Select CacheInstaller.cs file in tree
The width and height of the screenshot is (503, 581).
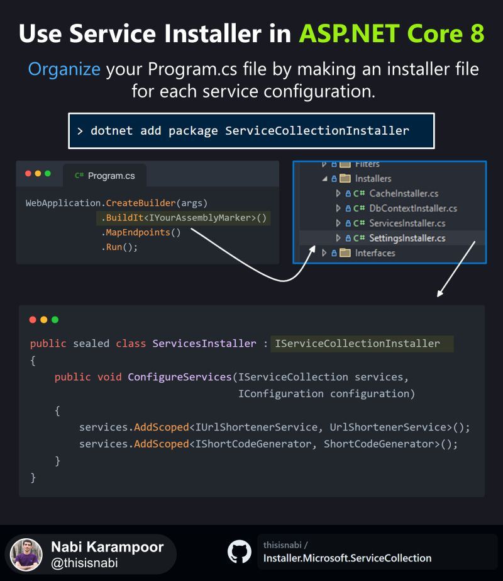click(404, 193)
